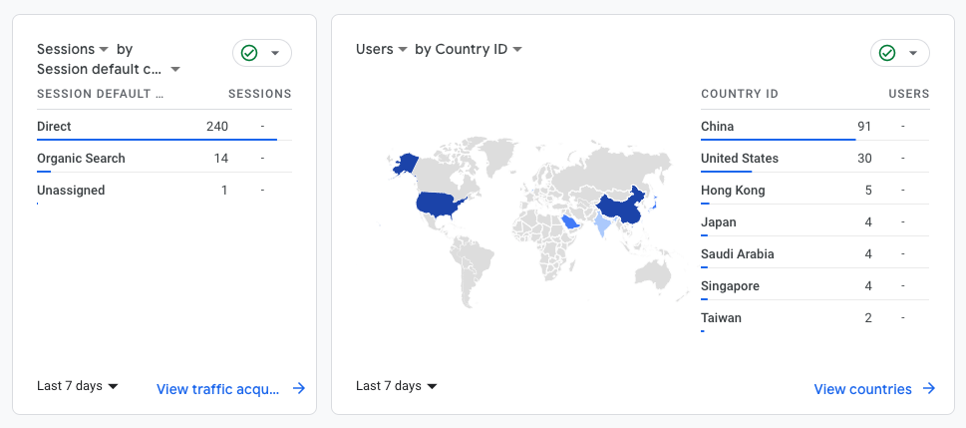Image resolution: width=966 pixels, height=428 pixels.
Task: Open Last 7 days selector in Users card
Action: pyautogui.click(x=397, y=386)
